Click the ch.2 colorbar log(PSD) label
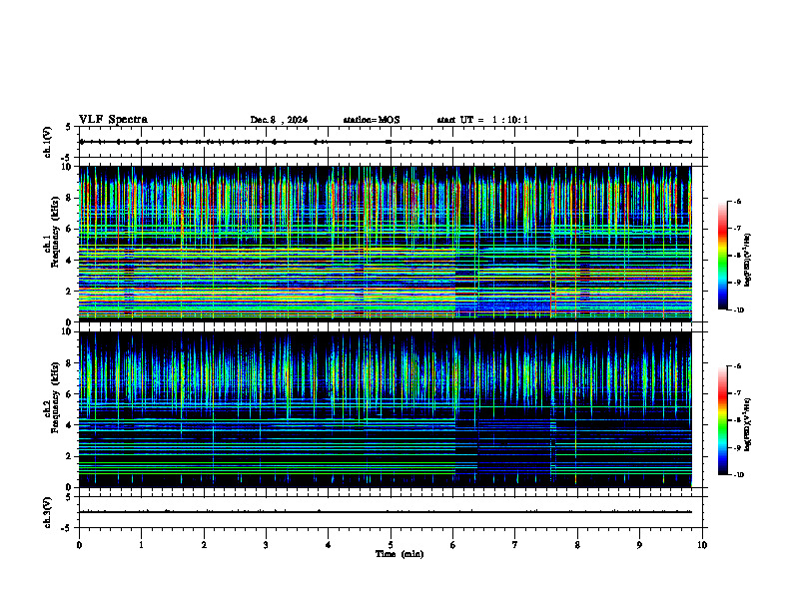 click(x=748, y=424)
